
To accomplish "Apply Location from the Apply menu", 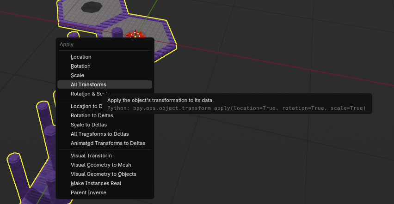I will (81, 57).
